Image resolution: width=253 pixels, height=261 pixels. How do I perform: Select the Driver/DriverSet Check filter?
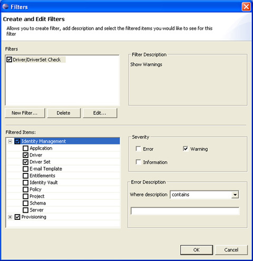pos(37,60)
